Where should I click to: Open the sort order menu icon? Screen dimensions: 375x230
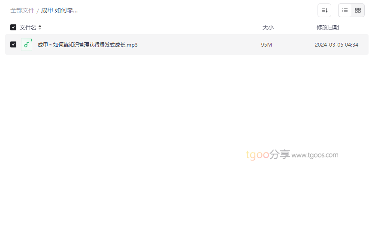coord(324,10)
